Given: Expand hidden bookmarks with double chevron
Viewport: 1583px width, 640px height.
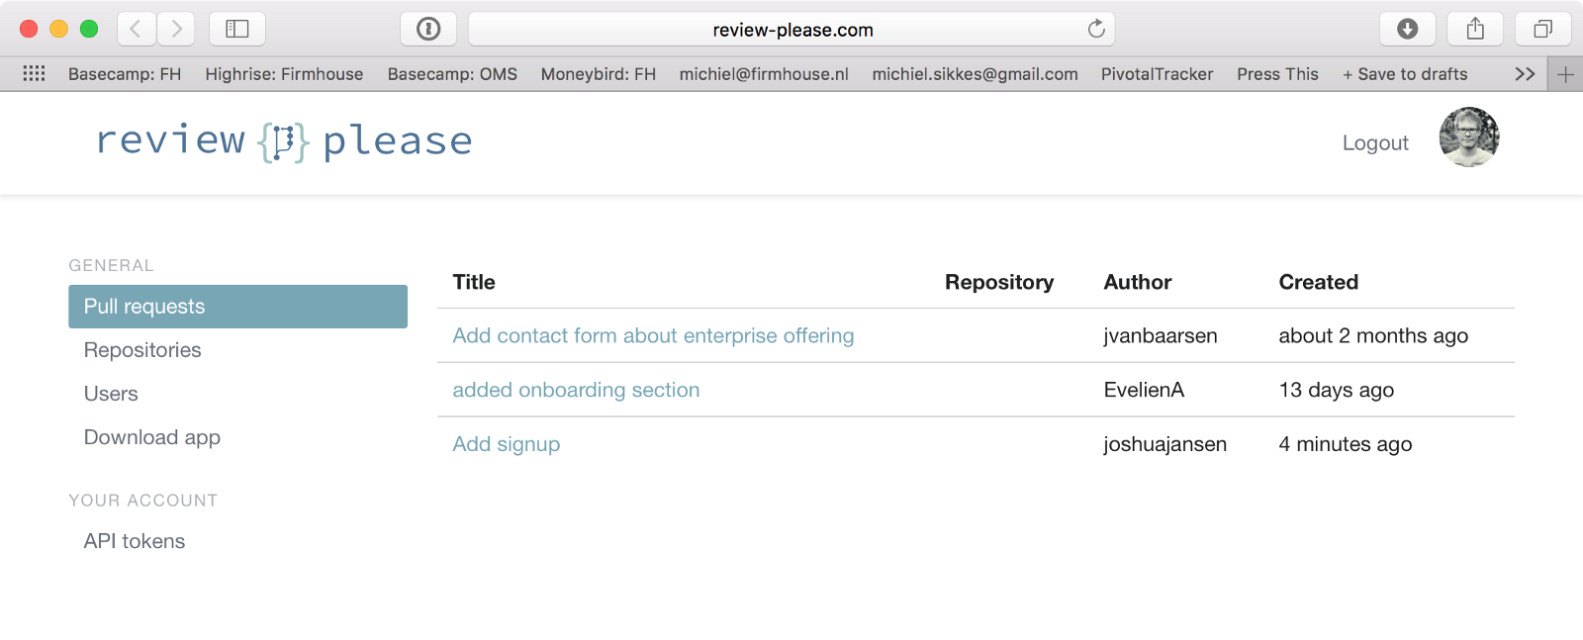Looking at the screenshot, I should point(1525,74).
